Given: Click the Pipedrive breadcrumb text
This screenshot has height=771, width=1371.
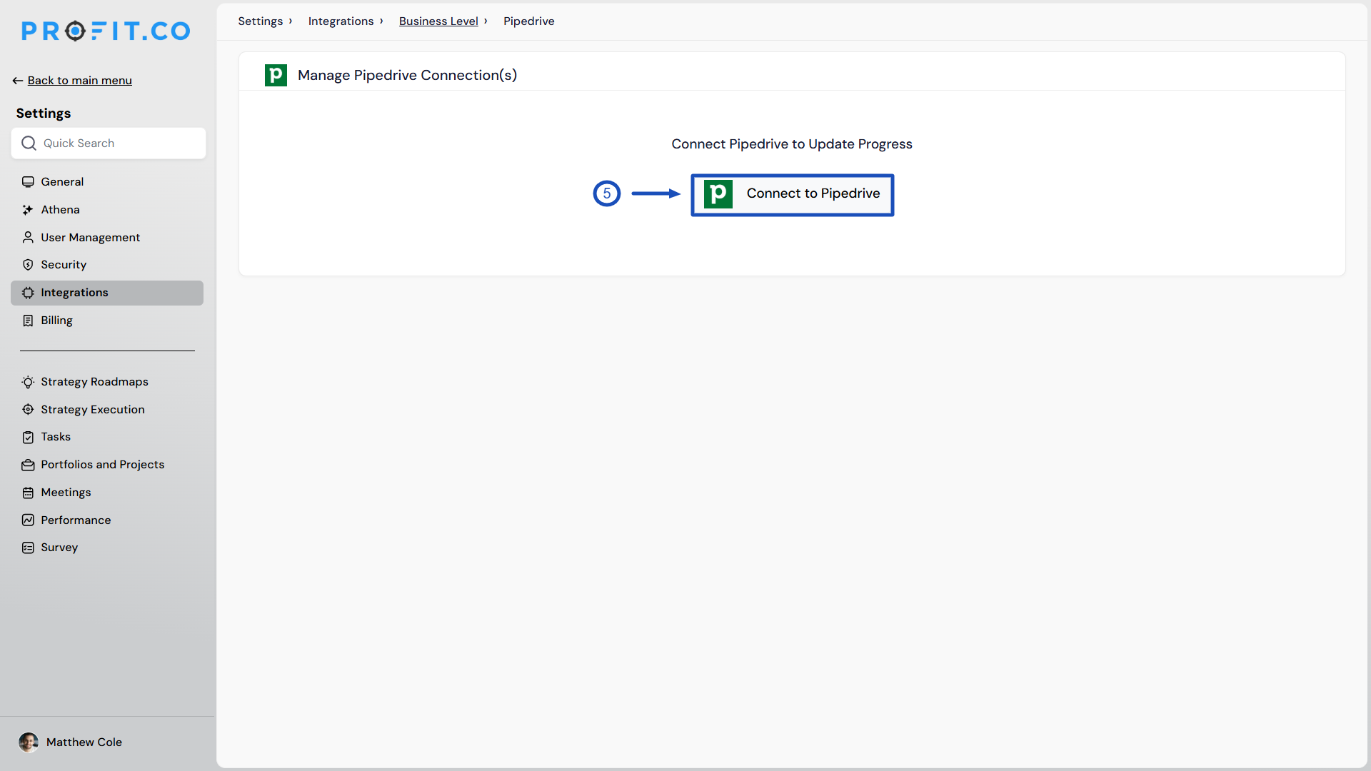Looking at the screenshot, I should [529, 21].
